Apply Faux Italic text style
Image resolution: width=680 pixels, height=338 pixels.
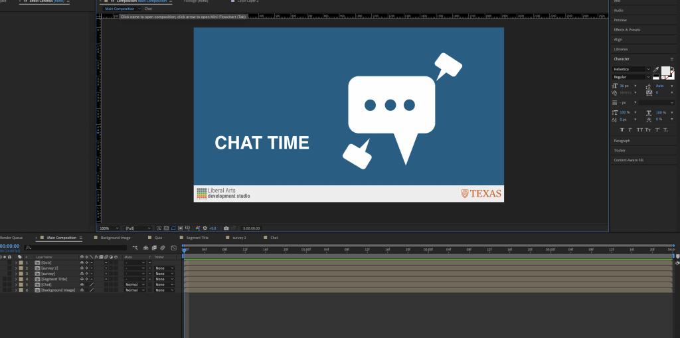point(630,129)
